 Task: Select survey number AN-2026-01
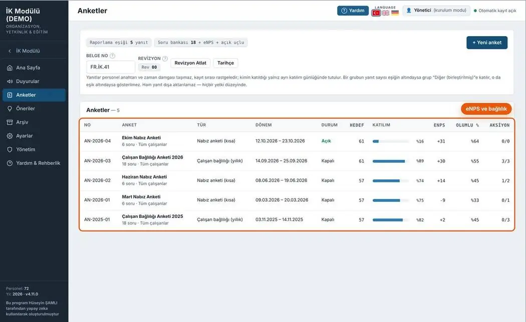97,200
